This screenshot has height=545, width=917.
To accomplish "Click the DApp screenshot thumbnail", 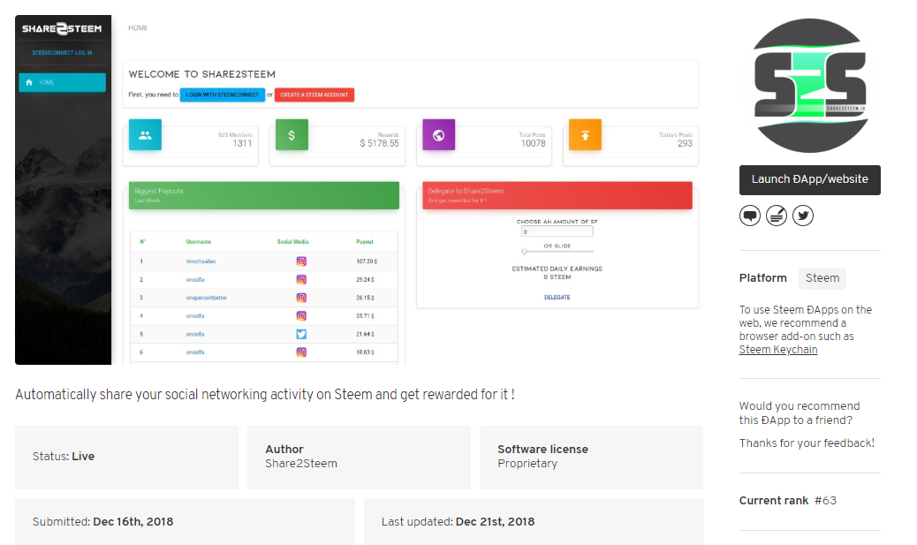I will coord(359,190).
